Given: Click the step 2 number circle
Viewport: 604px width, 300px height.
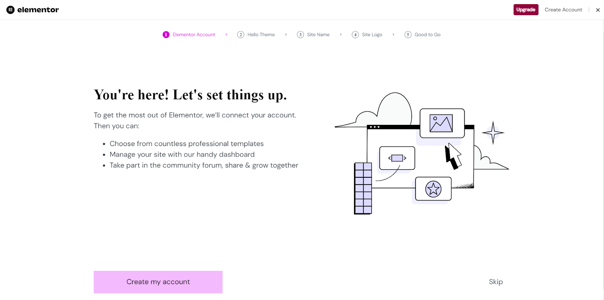Looking at the screenshot, I should (241, 35).
